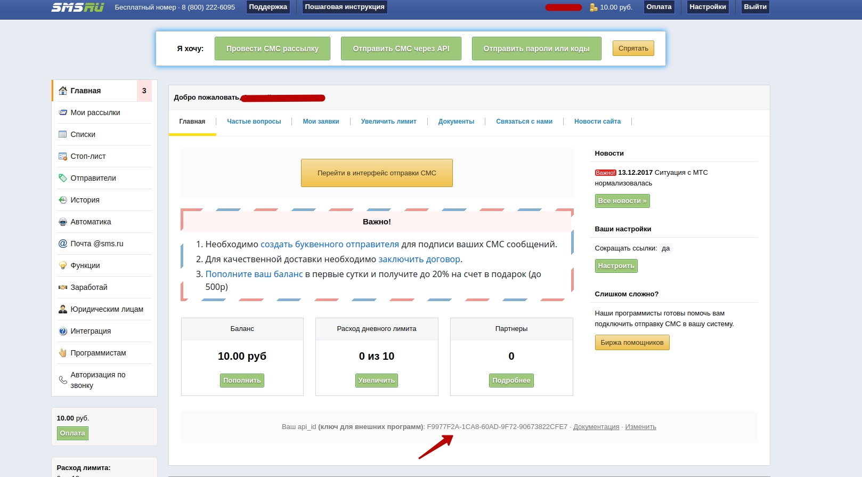Click the question icon beside Интеграция
Viewport: 862px width, 477px height.
[63, 331]
